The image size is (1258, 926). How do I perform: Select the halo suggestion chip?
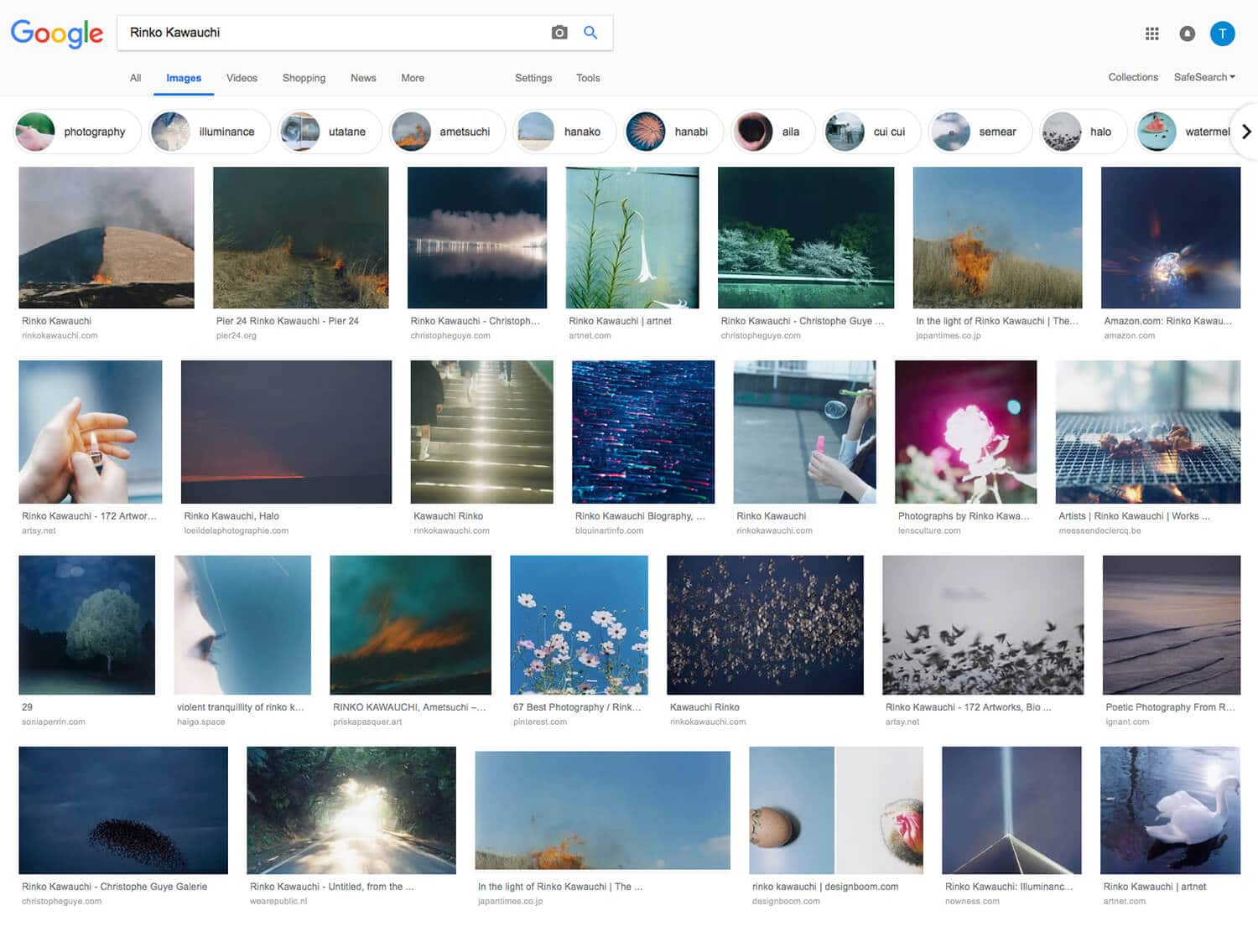coord(1084,132)
